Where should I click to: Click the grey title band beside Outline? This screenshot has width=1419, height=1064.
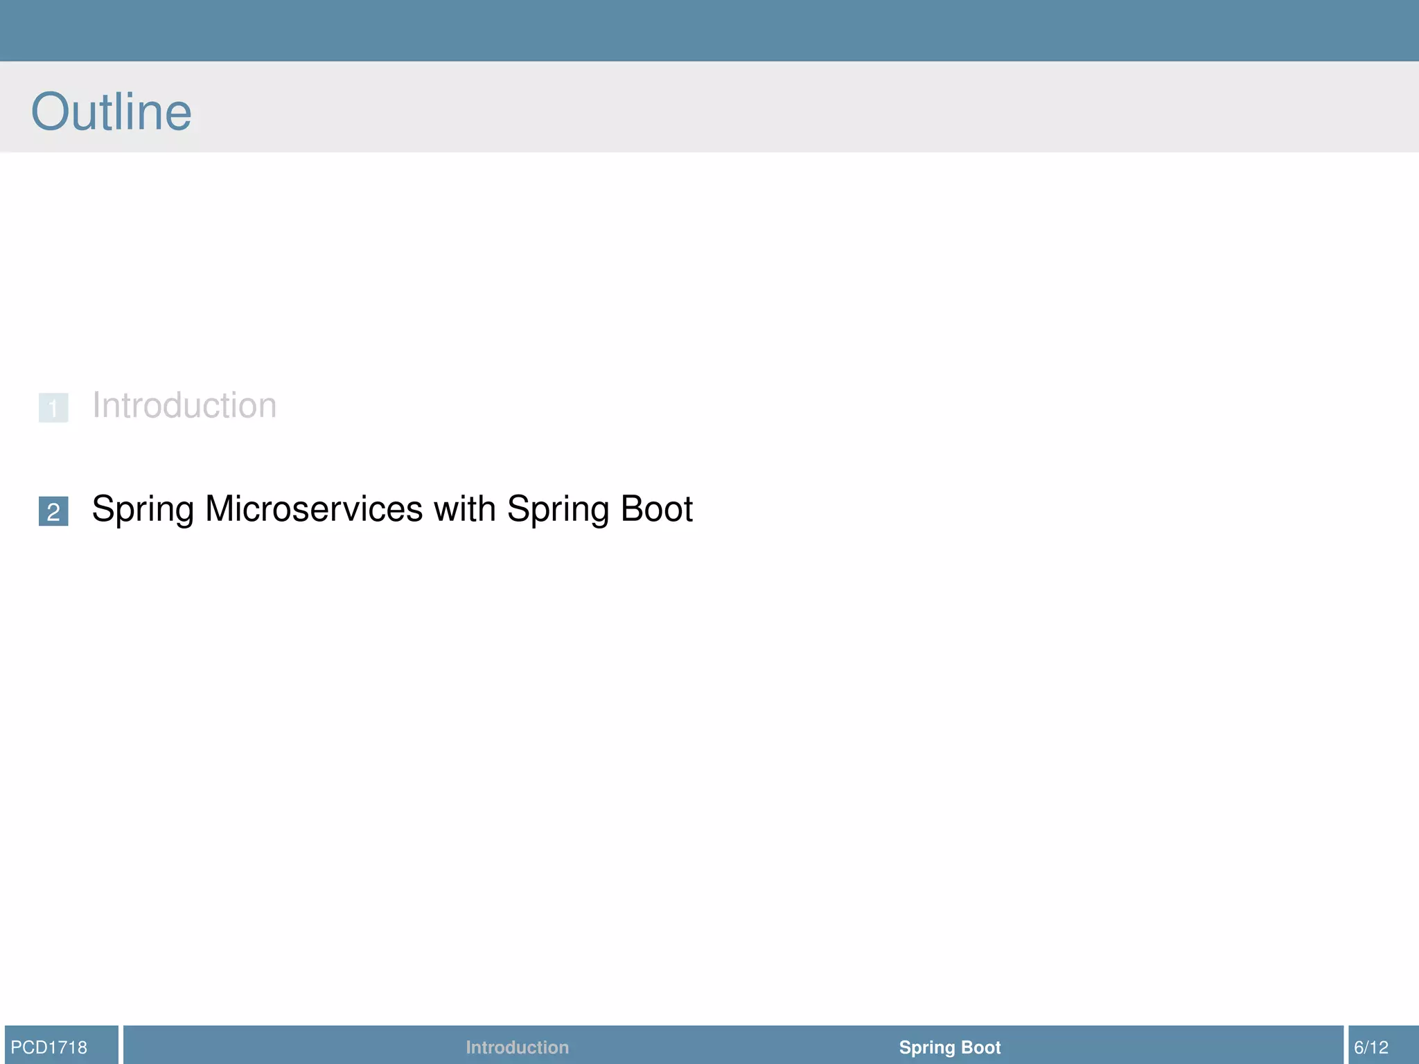pyautogui.click(x=762, y=107)
